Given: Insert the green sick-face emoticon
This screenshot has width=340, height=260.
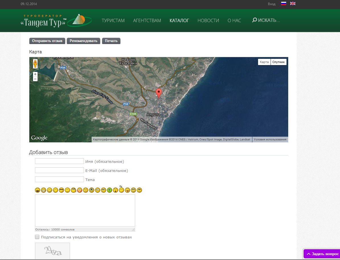Looking at the screenshot, I should (109, 190).
